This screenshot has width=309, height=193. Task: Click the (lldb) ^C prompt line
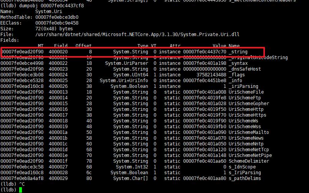coord(12,184)
